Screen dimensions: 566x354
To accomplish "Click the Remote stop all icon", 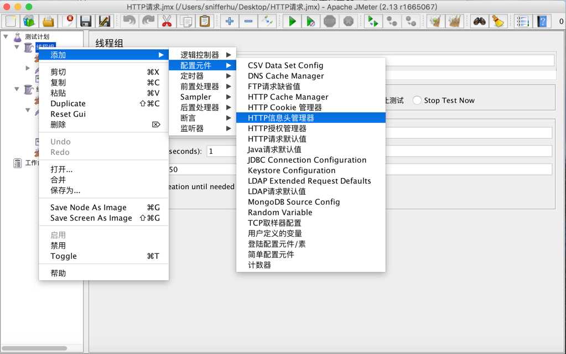I will click(392, 21).
